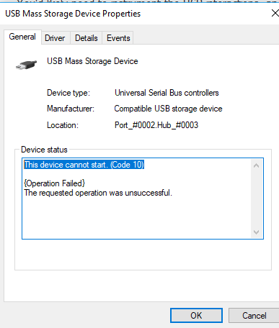Click 'Universal Serial Bus controllers' device type

(x=167, y=93)
